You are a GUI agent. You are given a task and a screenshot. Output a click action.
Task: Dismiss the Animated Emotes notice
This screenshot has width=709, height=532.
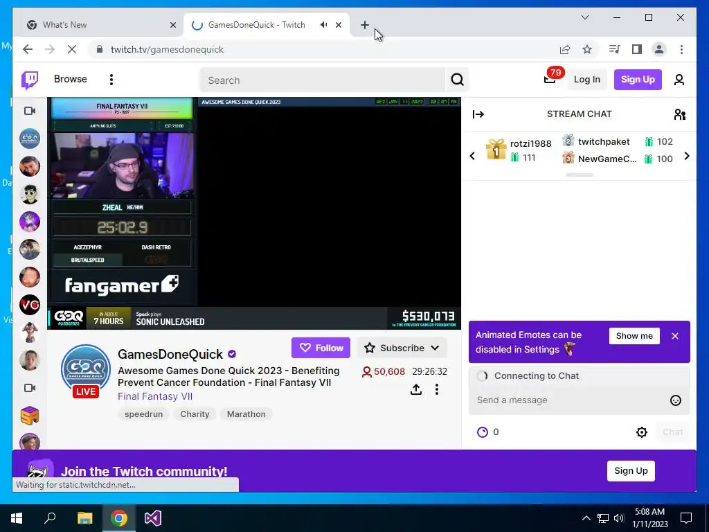pos(674,336)
